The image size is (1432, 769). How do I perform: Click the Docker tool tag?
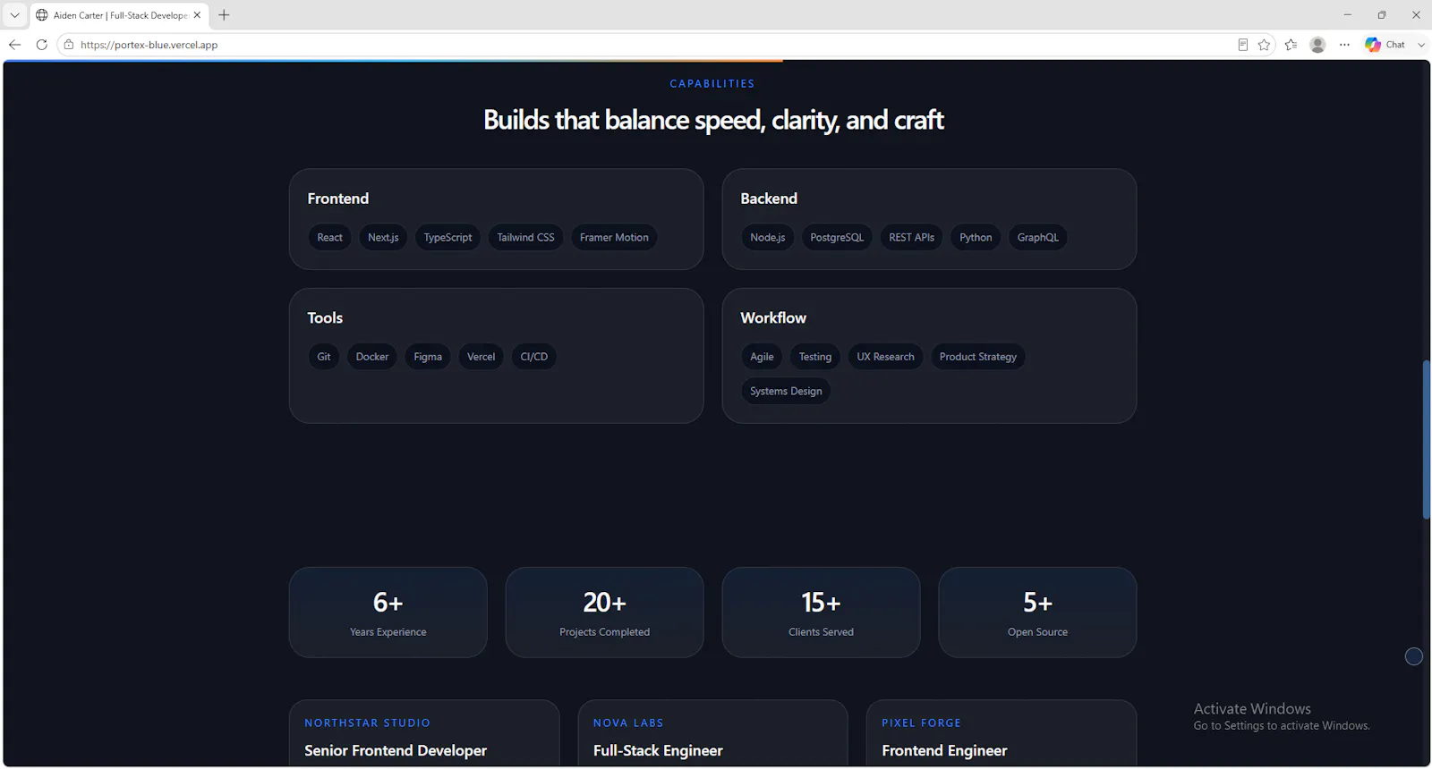371,356
